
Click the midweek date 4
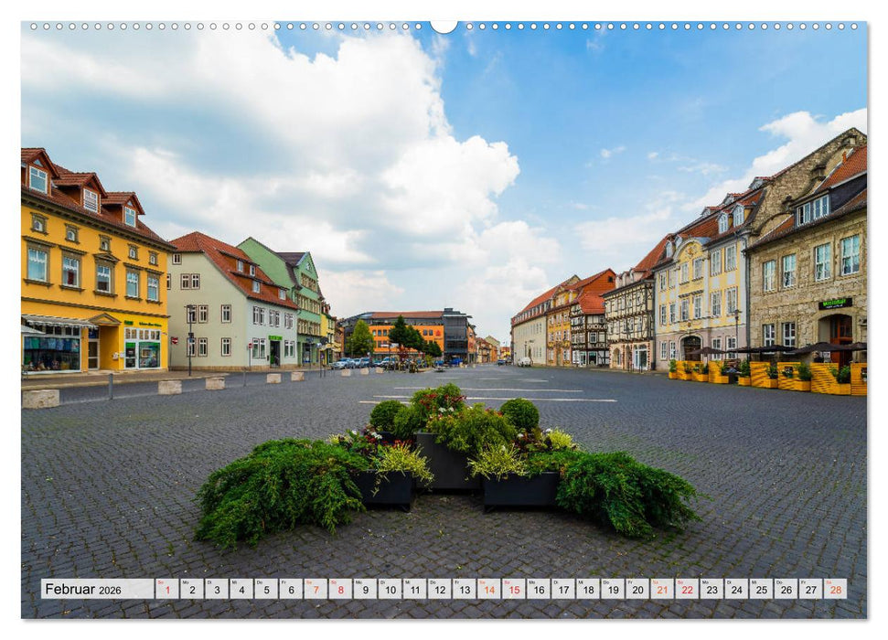tap(240, 591)
